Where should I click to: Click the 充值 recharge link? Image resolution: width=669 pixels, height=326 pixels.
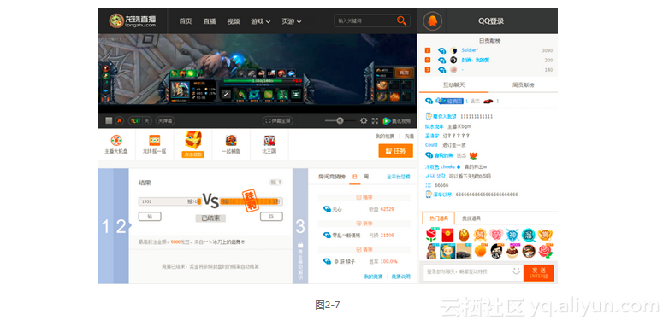pos(409,137)
